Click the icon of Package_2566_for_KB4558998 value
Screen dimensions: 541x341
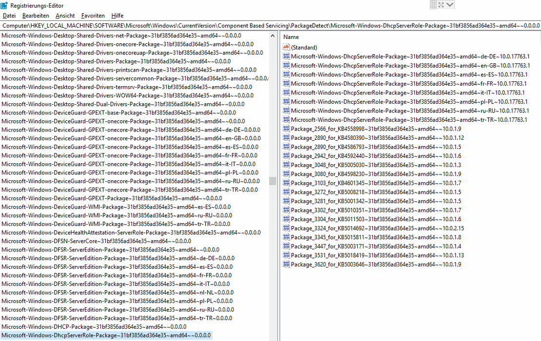click(286, 129)
